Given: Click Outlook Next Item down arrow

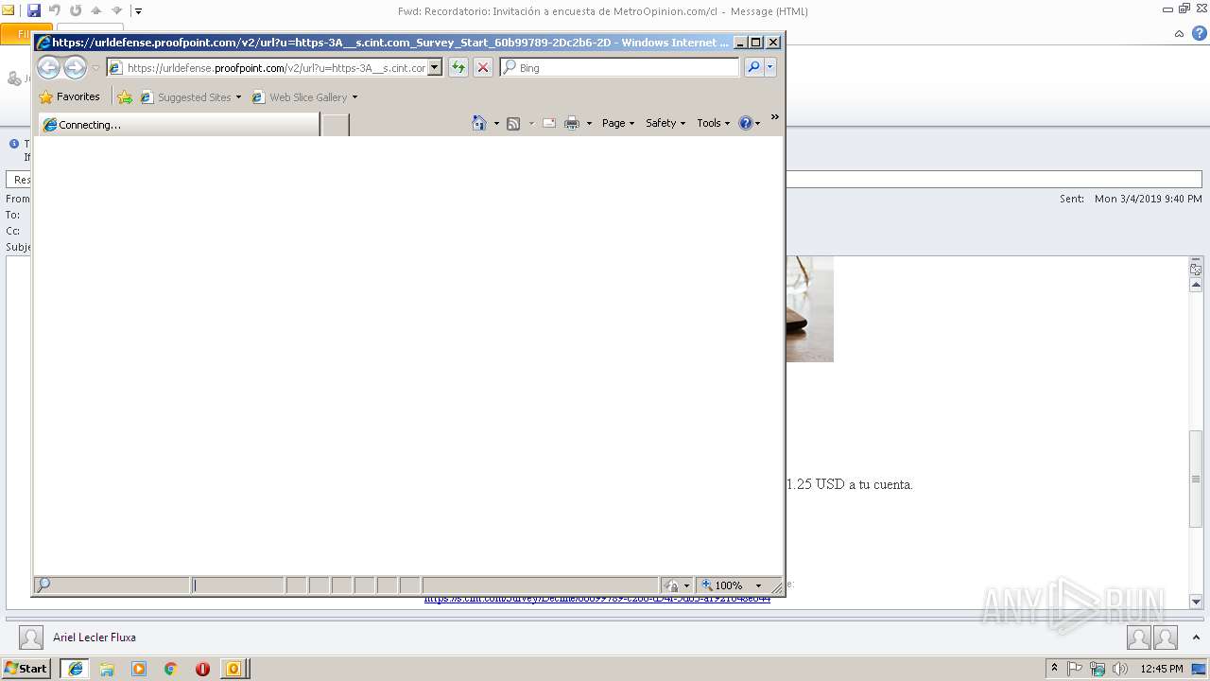Looking at the screenshot, I should pos(117,10).
